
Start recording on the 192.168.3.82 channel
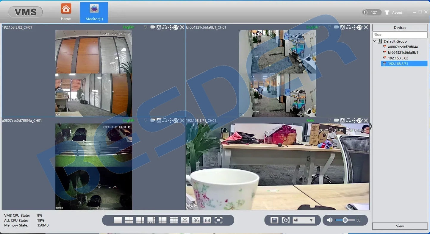click(x=153, y=27)
